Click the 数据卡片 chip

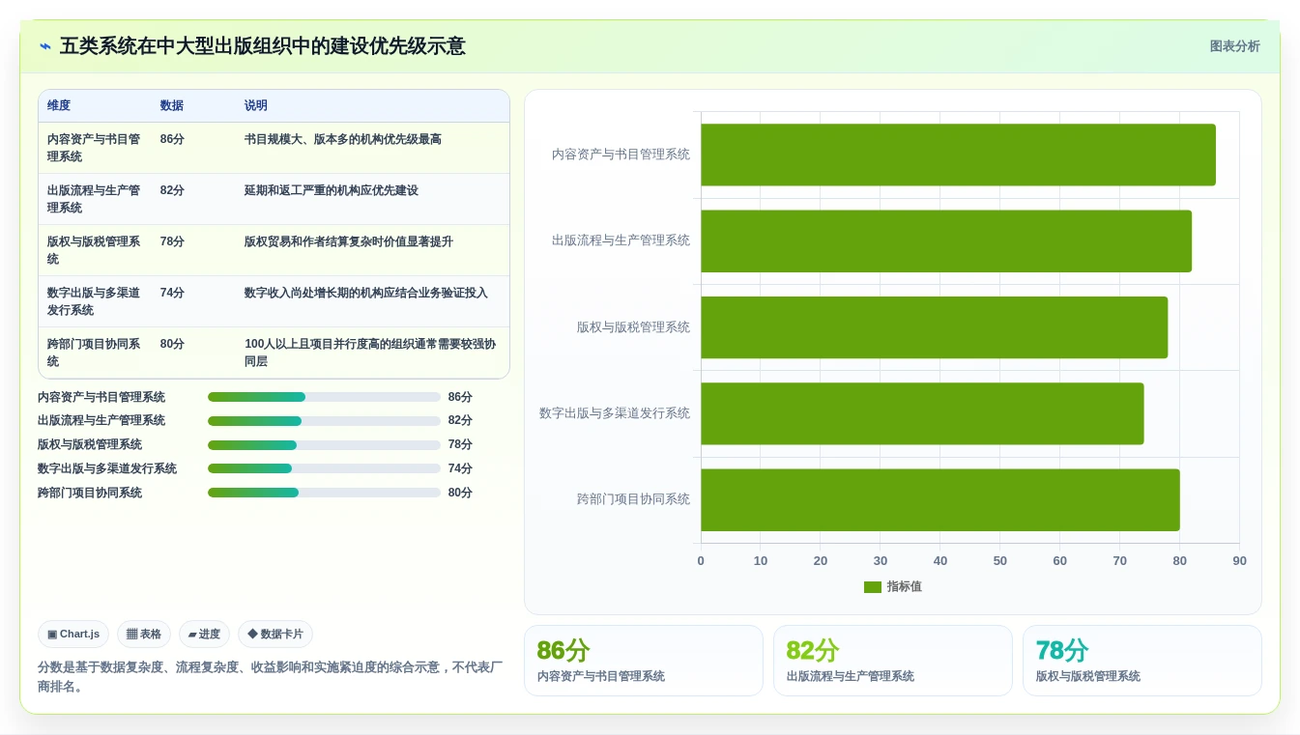click(x=275, y=635)
